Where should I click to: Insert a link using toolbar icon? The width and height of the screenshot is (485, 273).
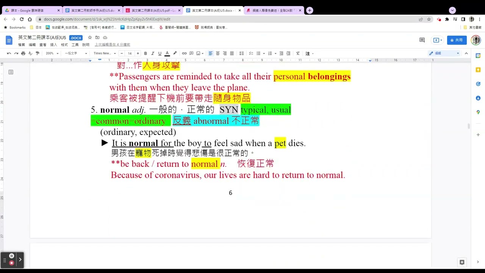tap(184, 53)
